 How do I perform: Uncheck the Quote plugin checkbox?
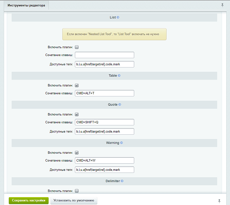click(77, 114)
